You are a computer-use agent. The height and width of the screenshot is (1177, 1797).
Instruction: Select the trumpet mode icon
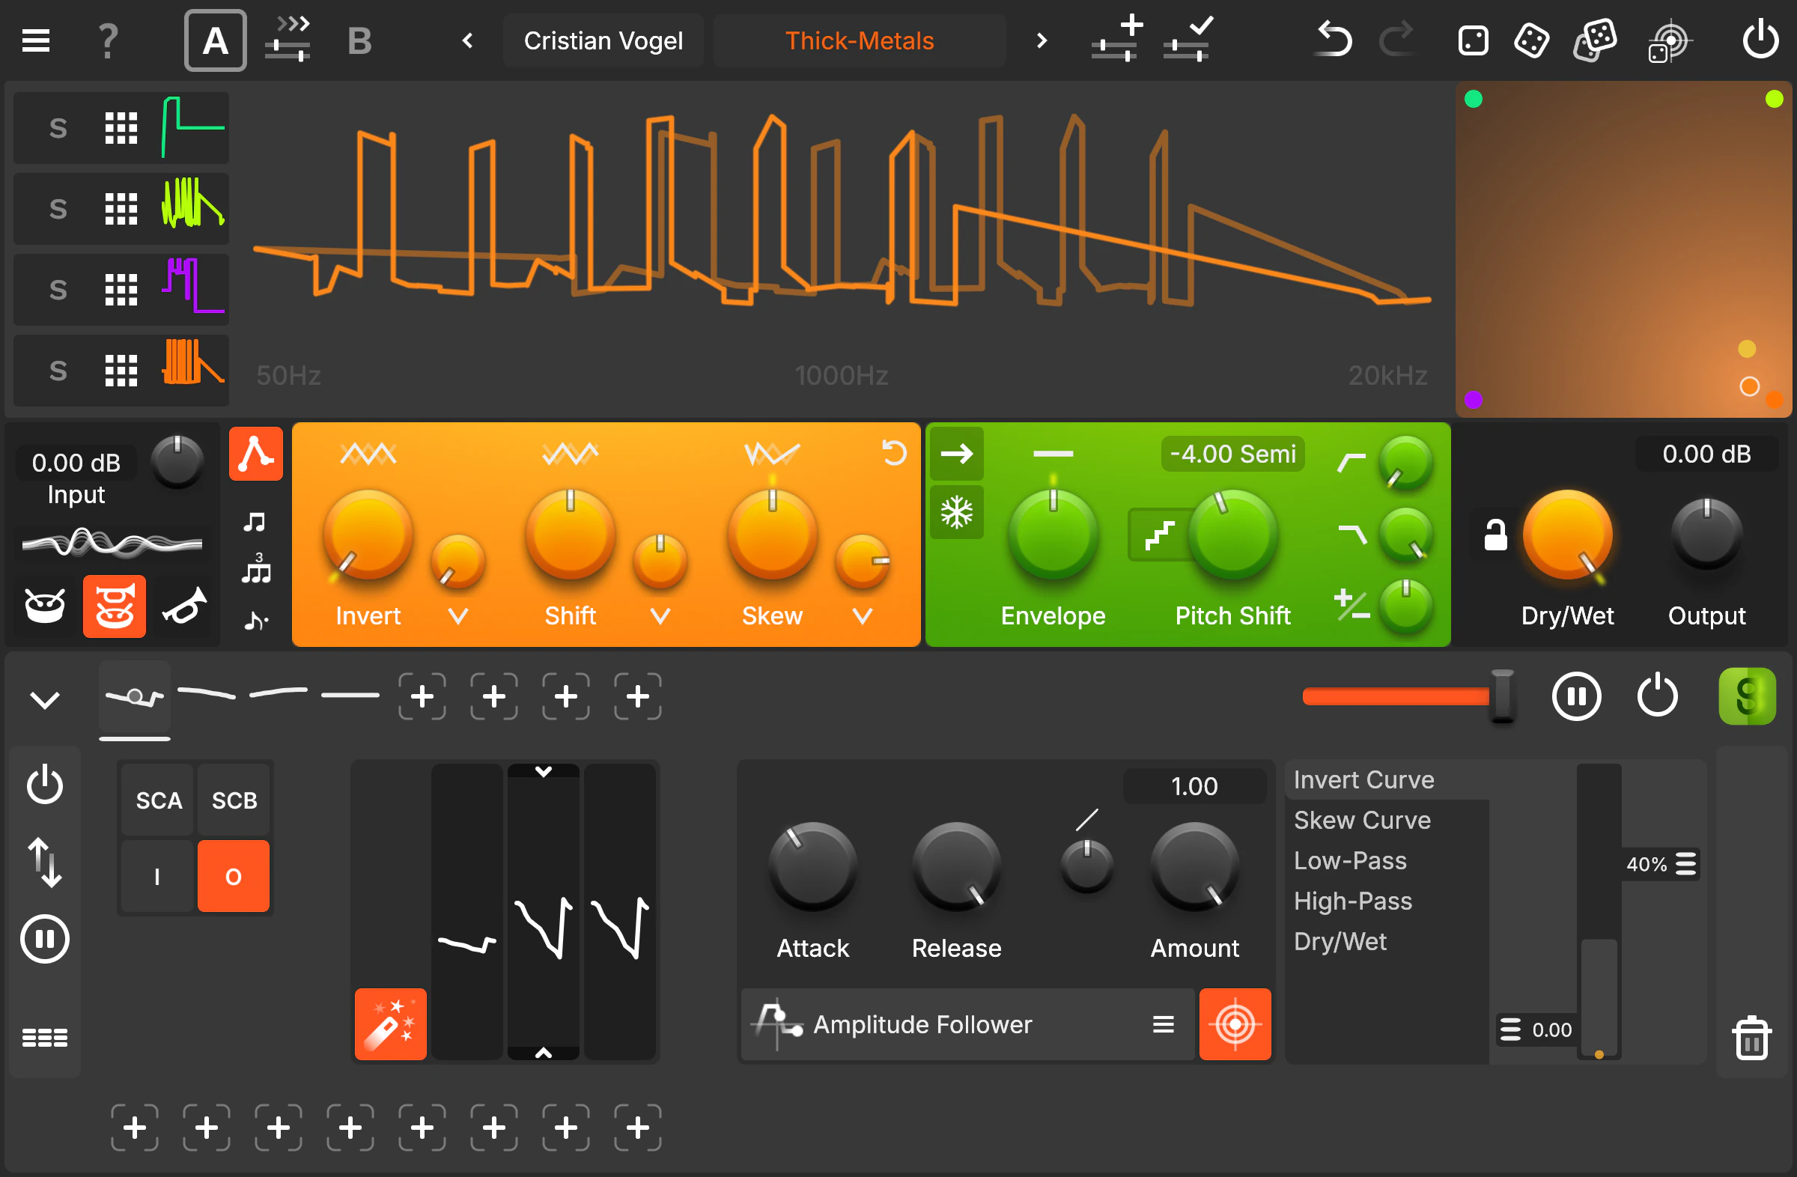pos(183,606)
